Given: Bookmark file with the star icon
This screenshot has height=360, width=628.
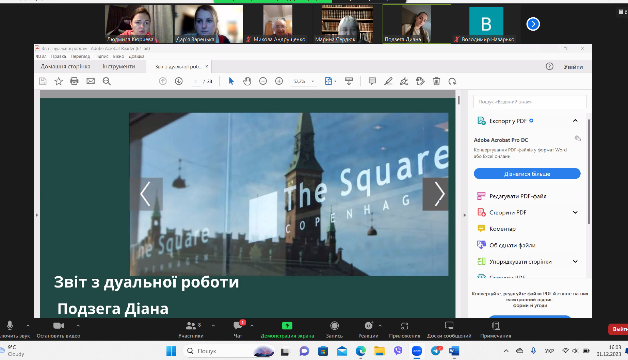Looking at the screenshot, I should click(x=59, y=81).
